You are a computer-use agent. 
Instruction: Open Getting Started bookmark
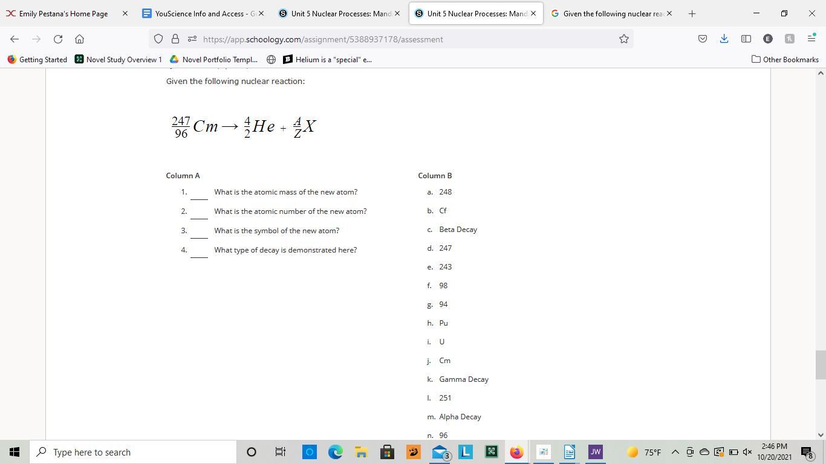[x=37, y=59]
